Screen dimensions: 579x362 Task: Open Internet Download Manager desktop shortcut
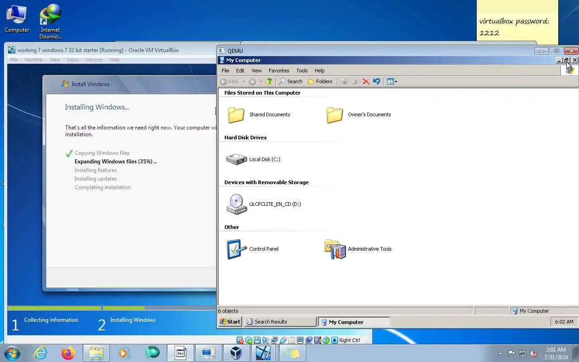click(50, 21)
